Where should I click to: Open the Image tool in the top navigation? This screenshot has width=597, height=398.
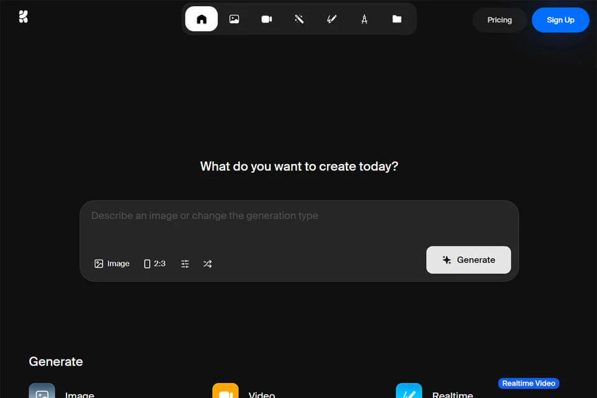(234, 19)
